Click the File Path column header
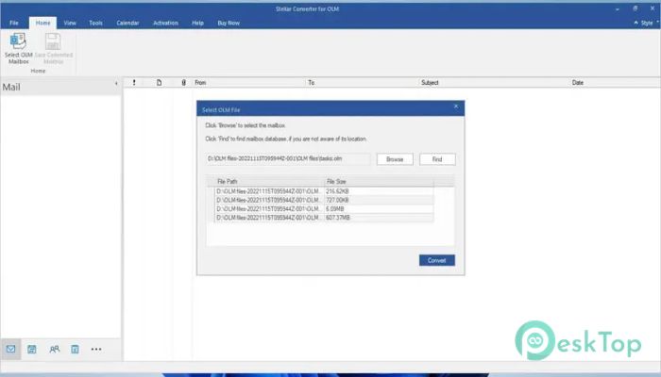This screenshot has height=377, width=661. [x=269, y=181]
